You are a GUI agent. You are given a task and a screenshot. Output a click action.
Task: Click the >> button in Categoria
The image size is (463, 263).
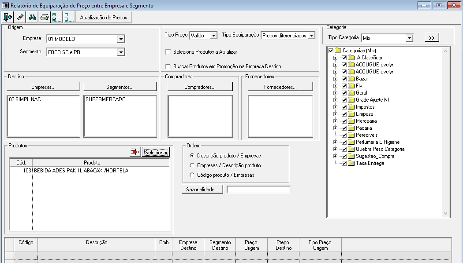pos(432,38)
